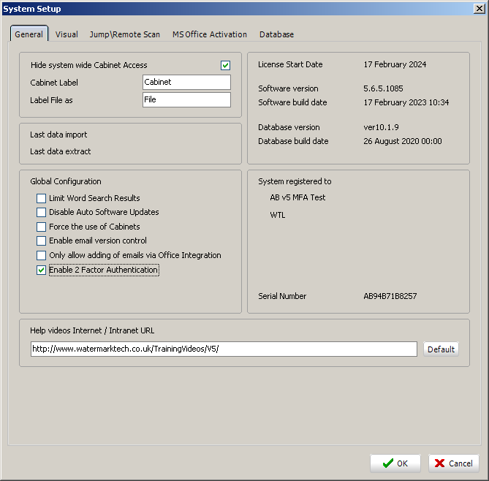Click the Last data extract label
This screenshot has height=481, width=489.
[x=61, y=151]
